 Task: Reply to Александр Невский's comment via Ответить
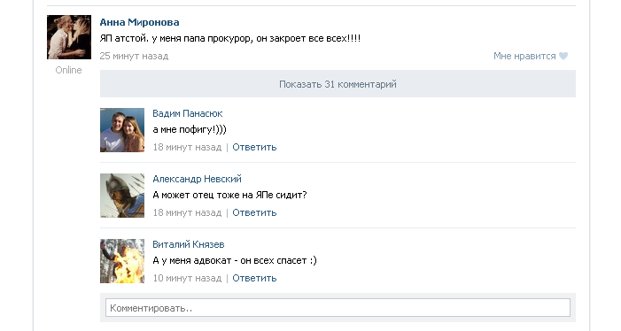[254, 212]
